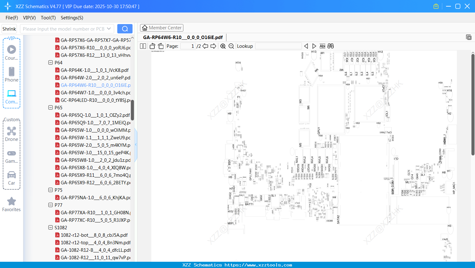Screen dimensions: 475x268
Task: Click the page number field
Action: click(188, 46)
